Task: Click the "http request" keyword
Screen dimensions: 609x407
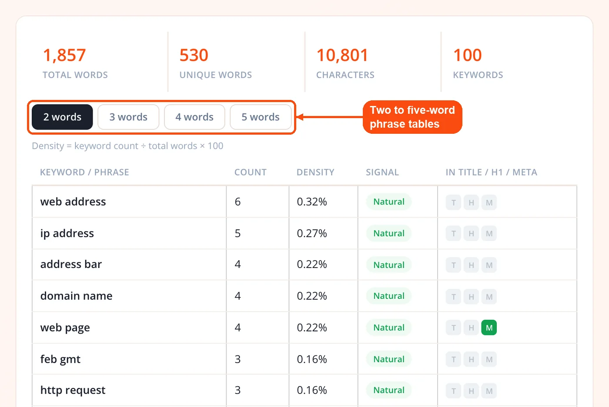Action: pos(73,390)
